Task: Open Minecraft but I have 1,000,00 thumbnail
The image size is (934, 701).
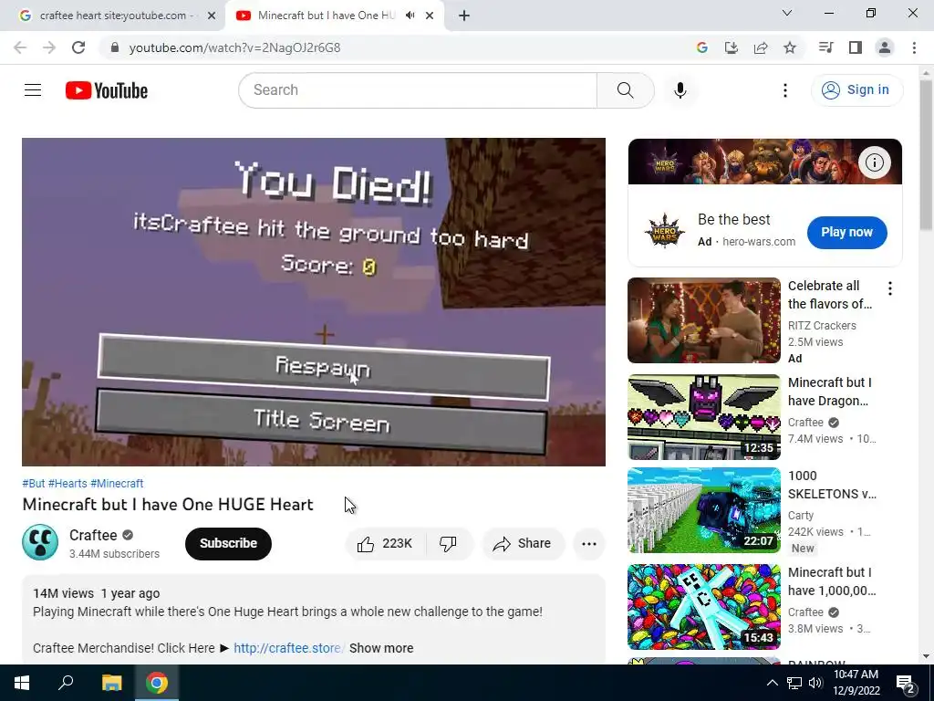Action: pyautogui.click(x=703, y=607)
